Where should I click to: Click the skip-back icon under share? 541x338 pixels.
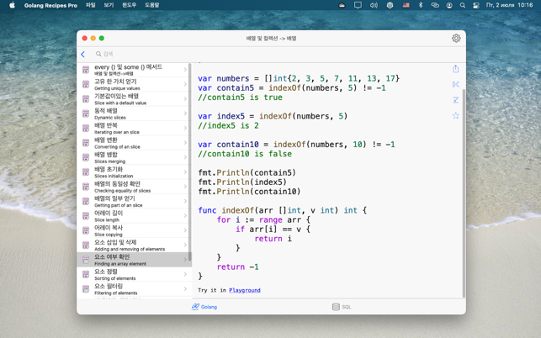click(x=456, y=84)
